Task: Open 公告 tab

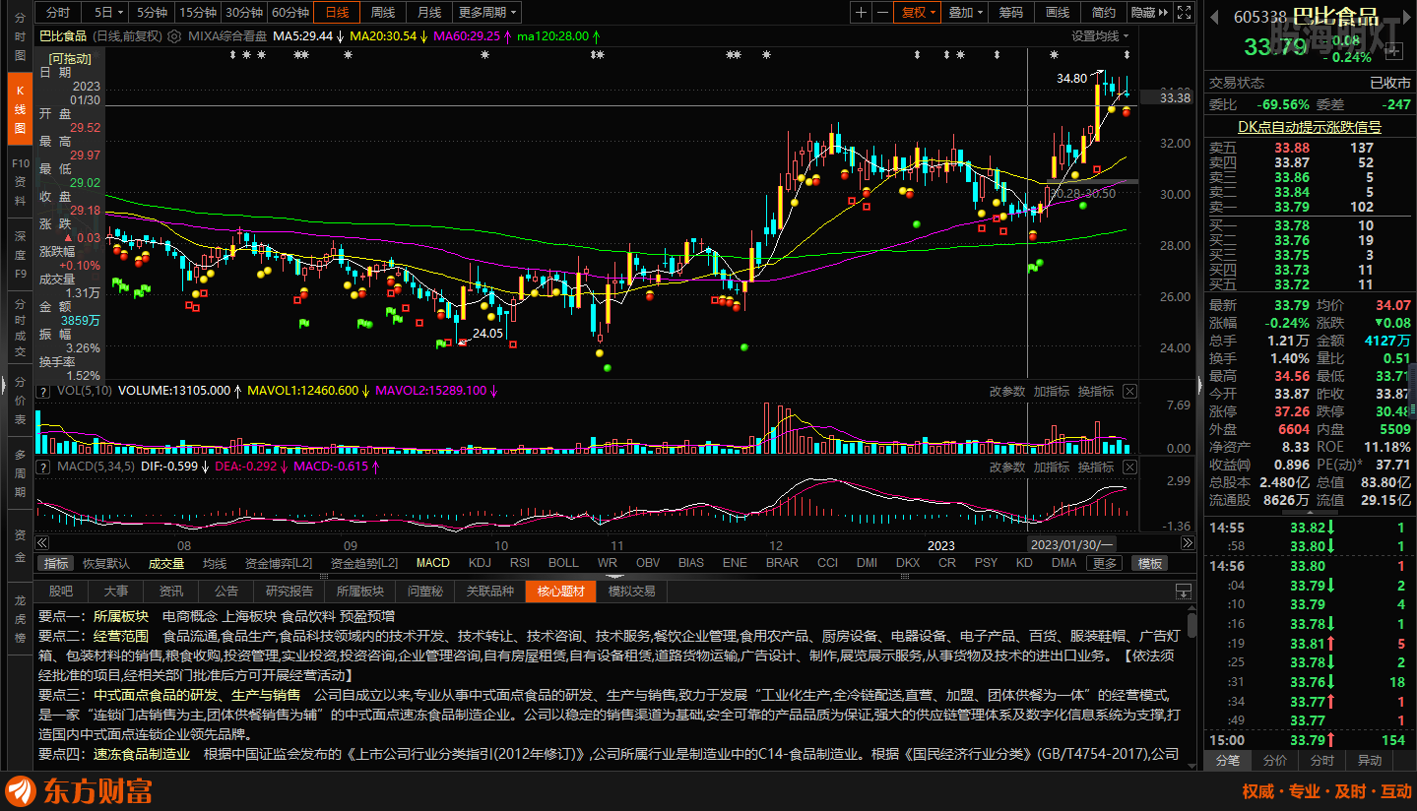Action: pyautogui.click(x=226, y=592)
